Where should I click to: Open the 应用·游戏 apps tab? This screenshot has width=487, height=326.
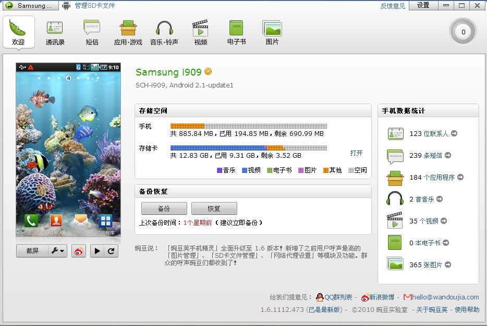coord(128,33)
